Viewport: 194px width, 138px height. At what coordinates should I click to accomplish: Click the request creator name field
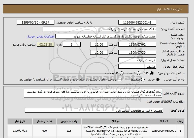[x=106, y=36]
